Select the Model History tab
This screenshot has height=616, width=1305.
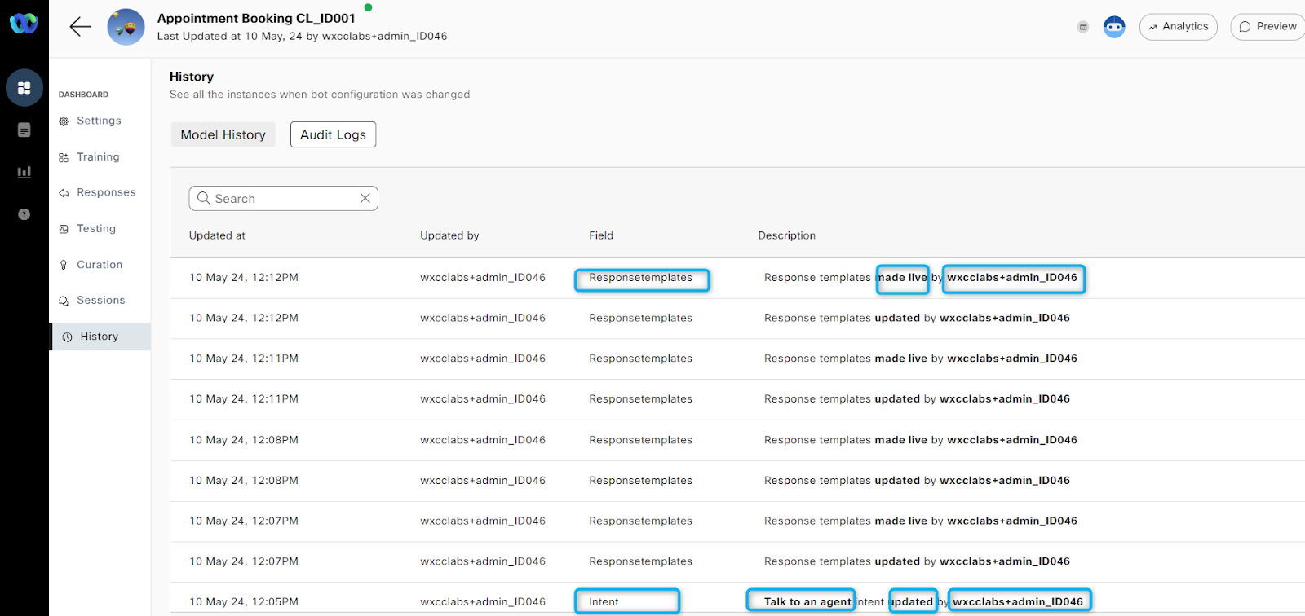(223, 134)
